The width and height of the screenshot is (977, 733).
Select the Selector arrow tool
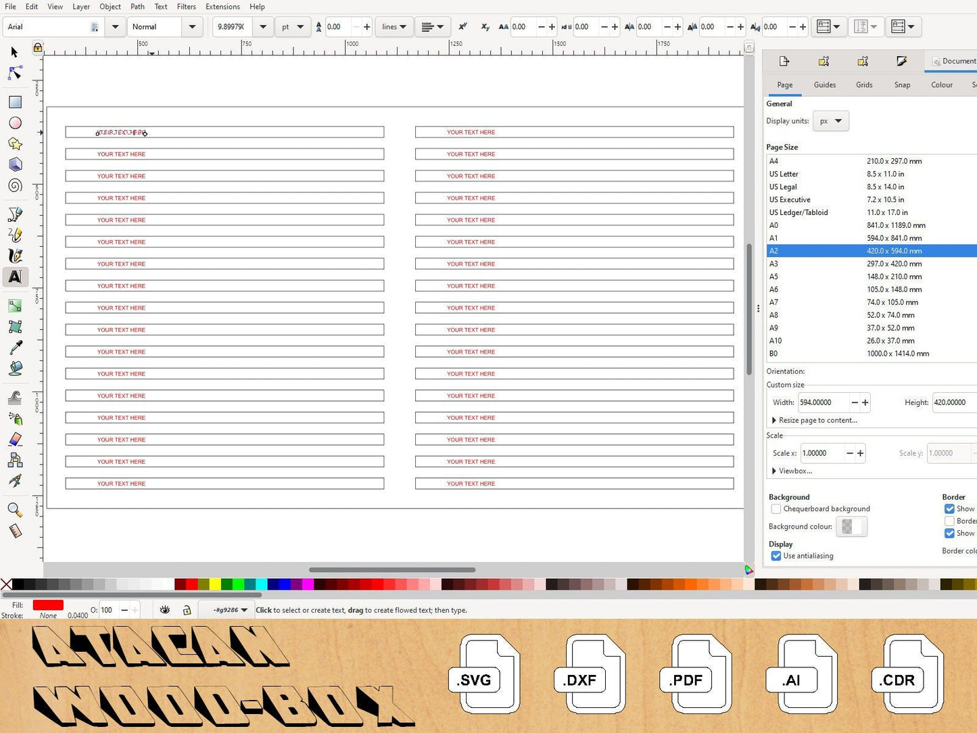point(15,52)
